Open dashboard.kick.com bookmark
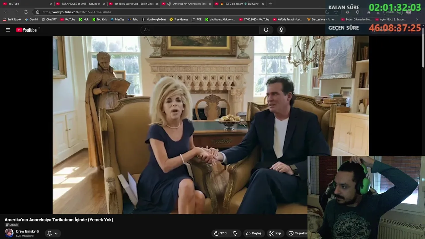This screenshot has width=425, height=239. tap(220, 20)
